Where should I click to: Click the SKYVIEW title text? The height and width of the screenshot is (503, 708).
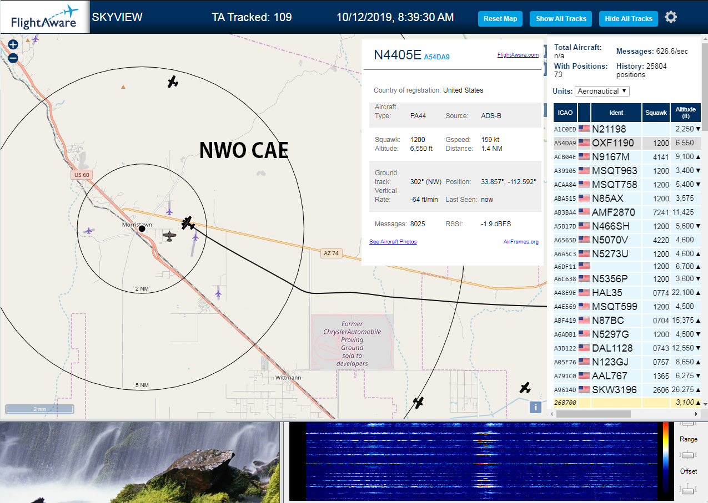coord(117,17)
